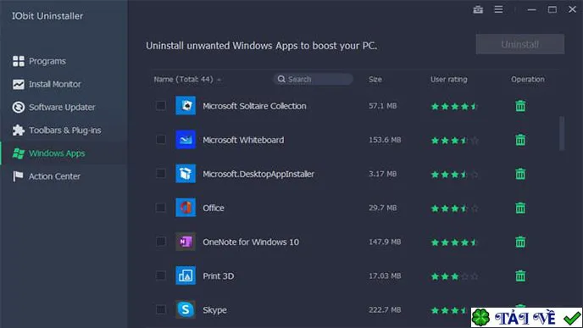The width and height of the screenshot is (583, 328).
Task: Delete Print 3D via trash icon
Action: click(520, 276)
